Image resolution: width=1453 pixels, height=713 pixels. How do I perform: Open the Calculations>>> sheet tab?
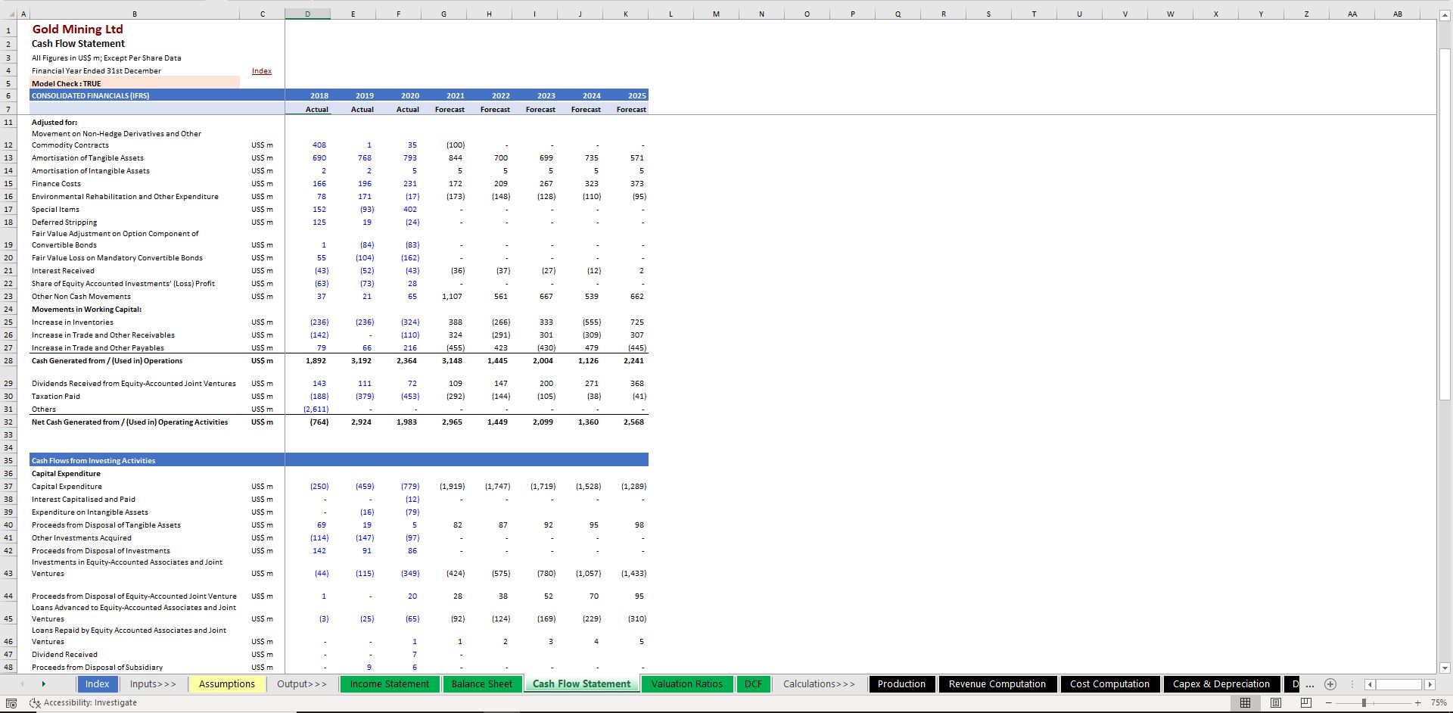click(x=819, y=684)
